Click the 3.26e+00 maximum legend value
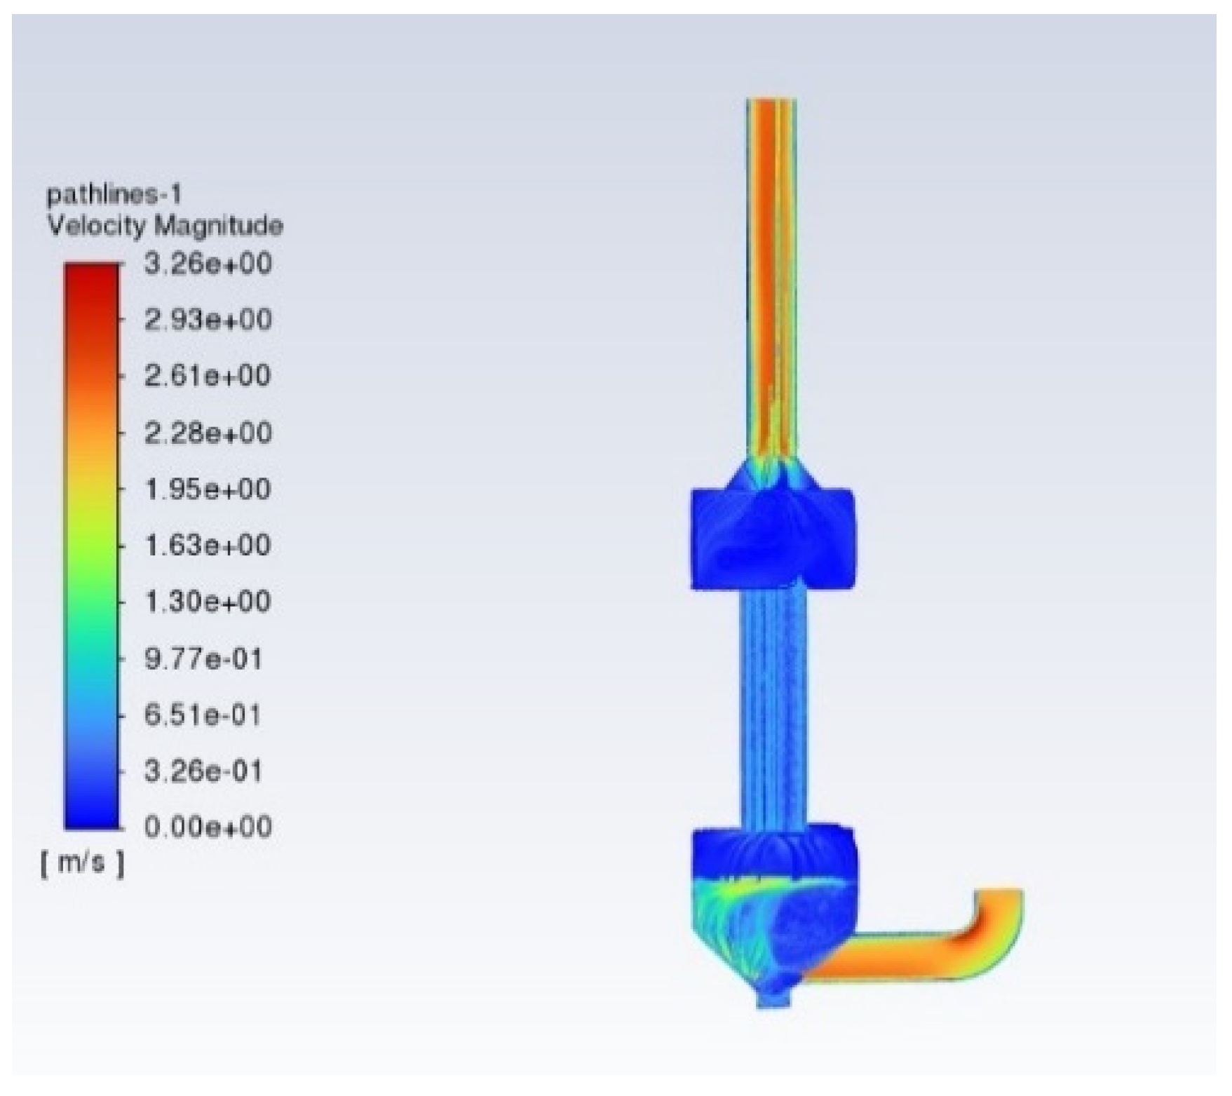This screenshot has height=1096, width=1232. coord(208,264)
